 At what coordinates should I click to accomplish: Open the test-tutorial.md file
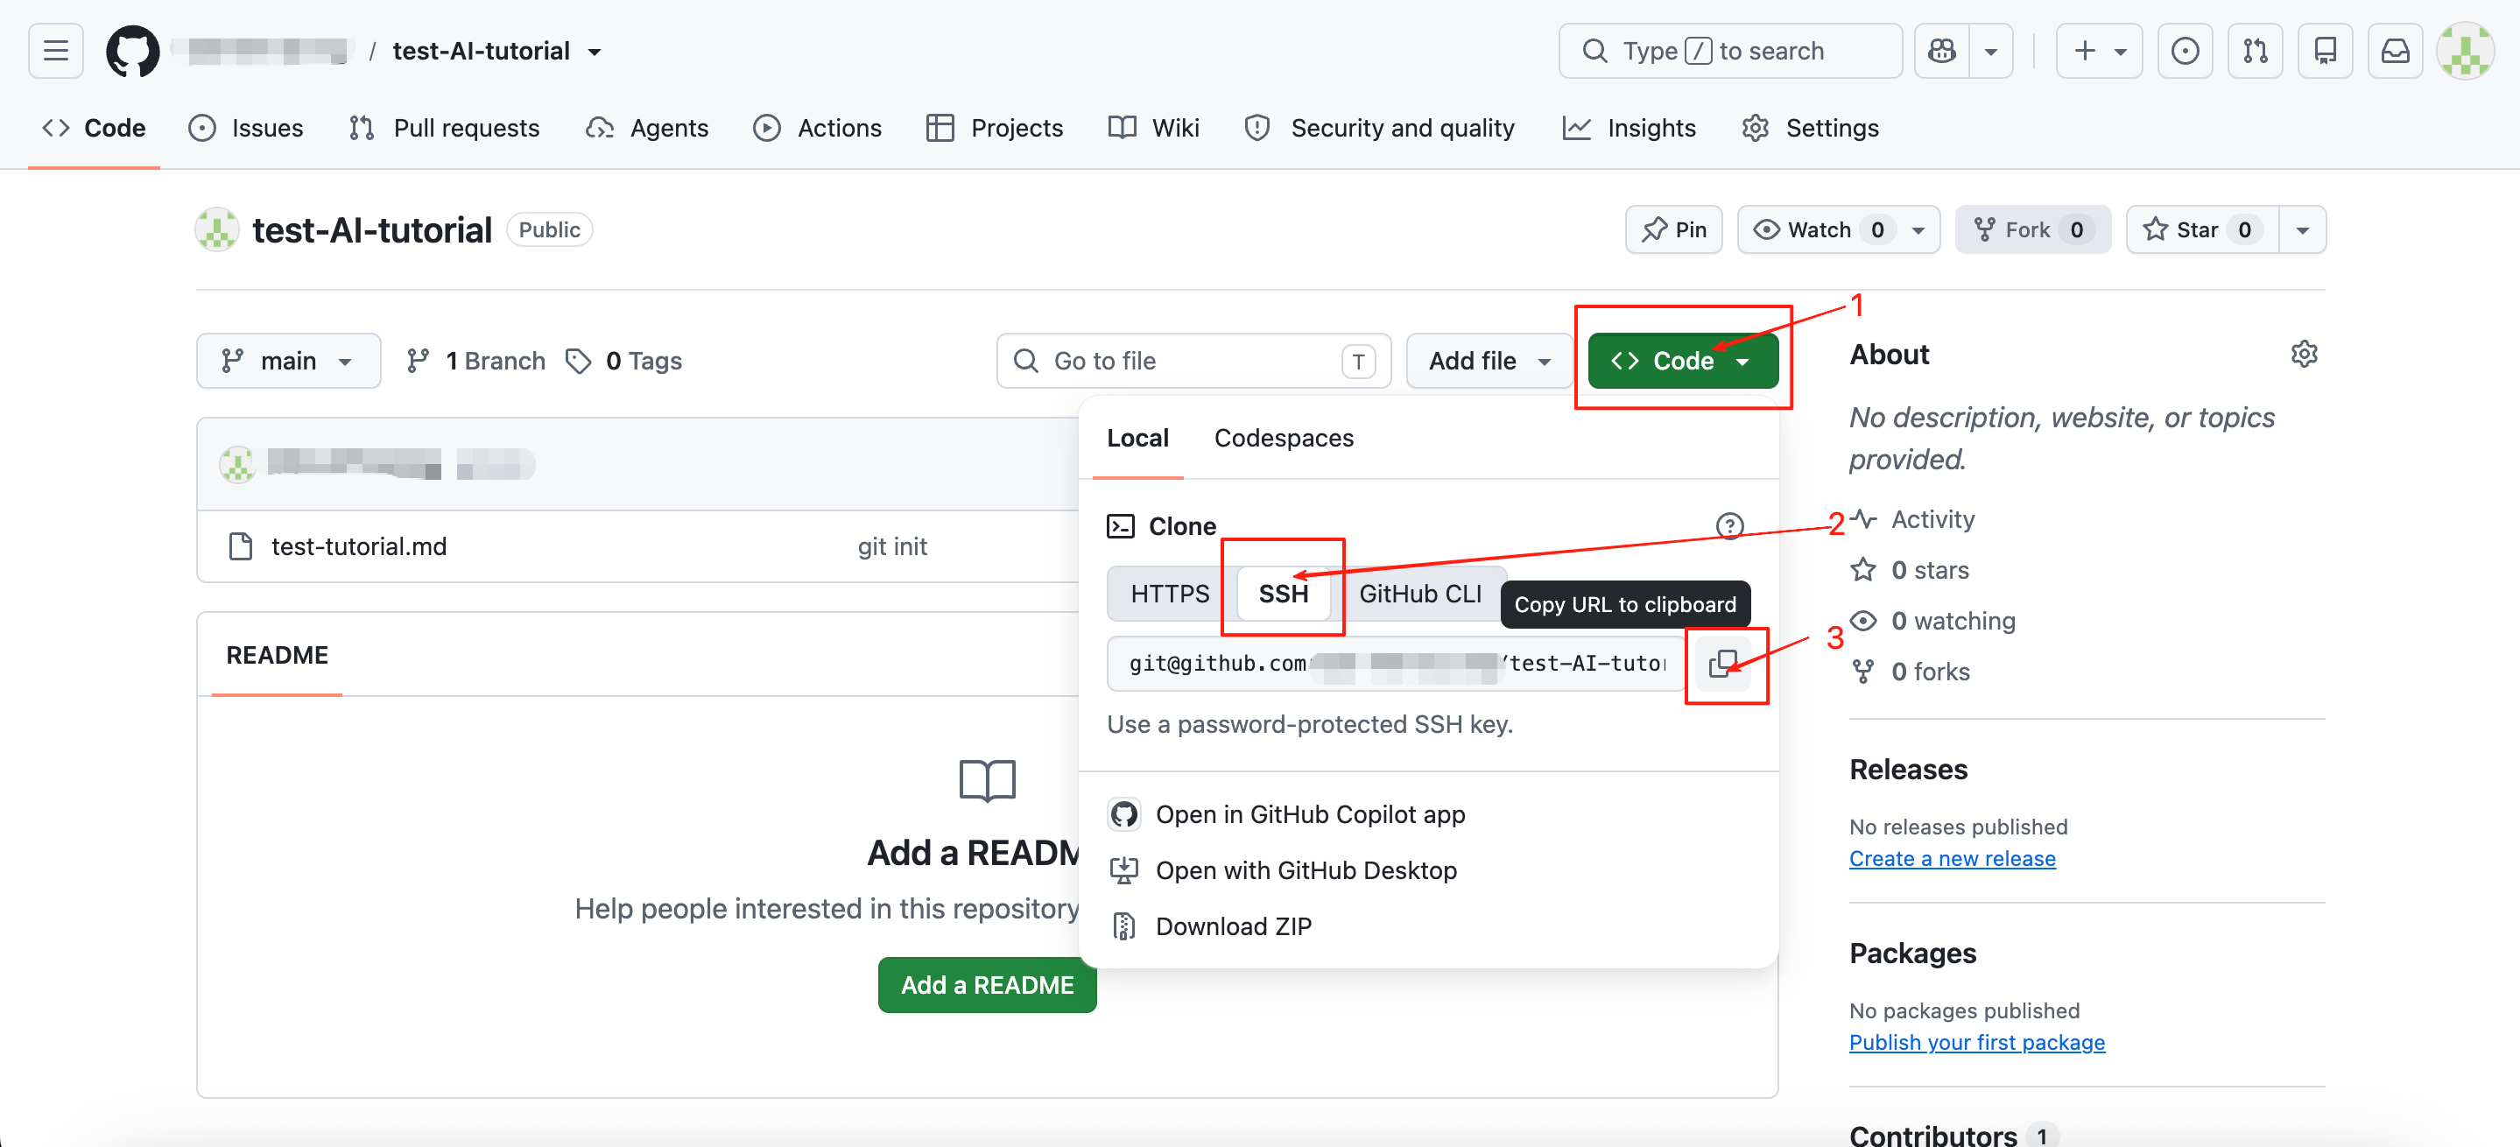click(x=358, y=546)
